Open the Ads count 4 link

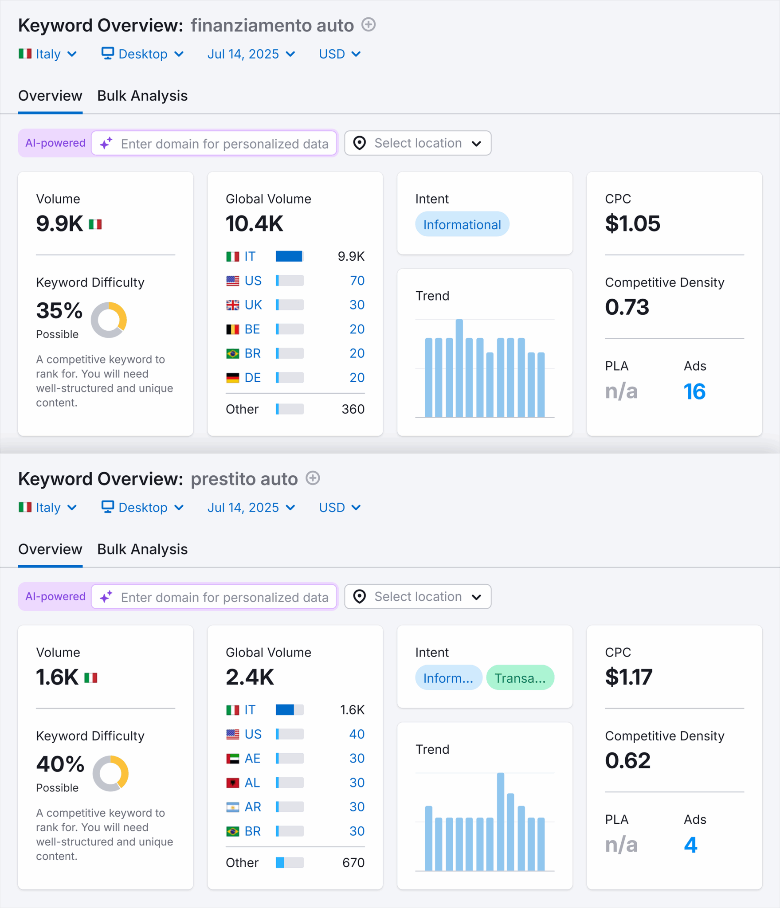[x=690, y=845]
